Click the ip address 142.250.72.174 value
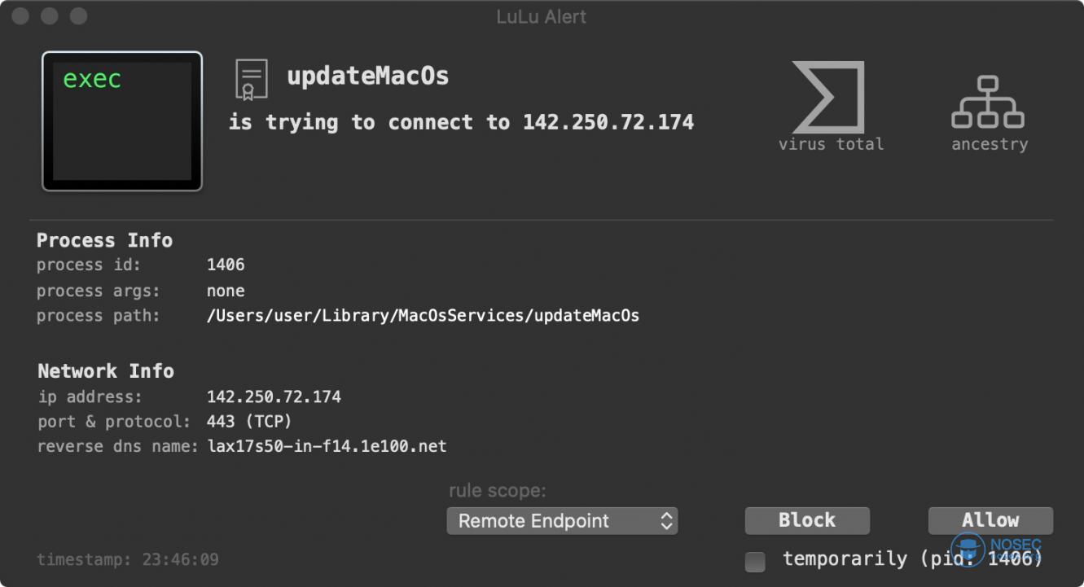1084x587 pixels. coord(274,397)
